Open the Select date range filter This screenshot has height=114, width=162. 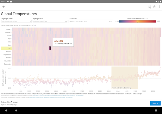click(x=91, y=22)
